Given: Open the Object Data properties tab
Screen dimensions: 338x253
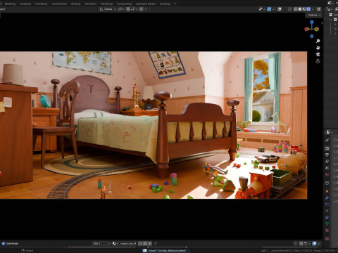Looking at the screenshot, I should tap(327, 223).
